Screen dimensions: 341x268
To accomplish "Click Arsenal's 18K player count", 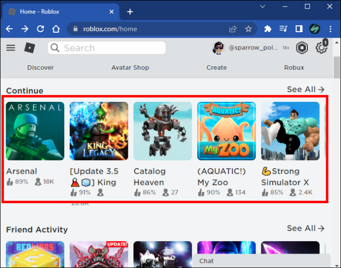I will tap(44, 181).
